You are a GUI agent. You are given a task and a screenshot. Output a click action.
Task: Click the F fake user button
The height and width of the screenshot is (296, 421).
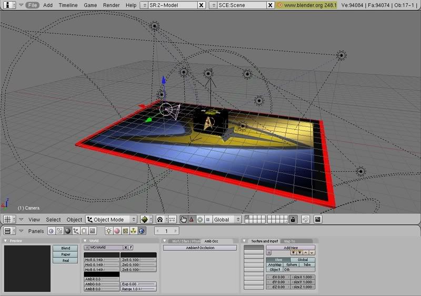(131, 248)
